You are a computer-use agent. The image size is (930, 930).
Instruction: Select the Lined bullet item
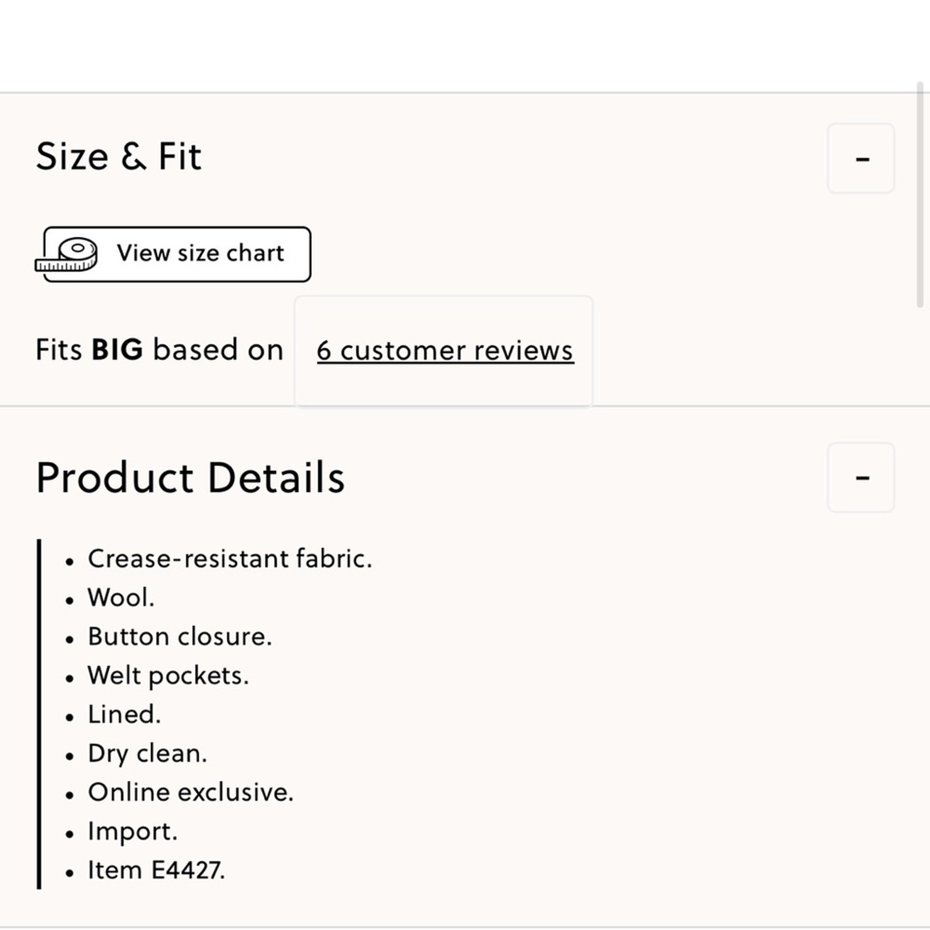pyautogui.click(x=124, y=714)
